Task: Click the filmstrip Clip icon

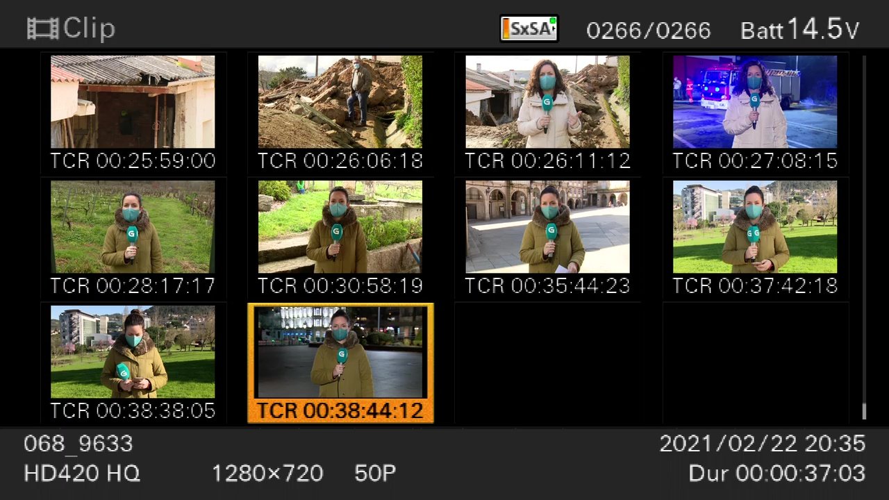Action: [42, 28]
